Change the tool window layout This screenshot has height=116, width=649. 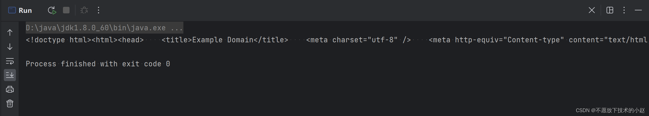pyautogui.click(x=610, y=10)
